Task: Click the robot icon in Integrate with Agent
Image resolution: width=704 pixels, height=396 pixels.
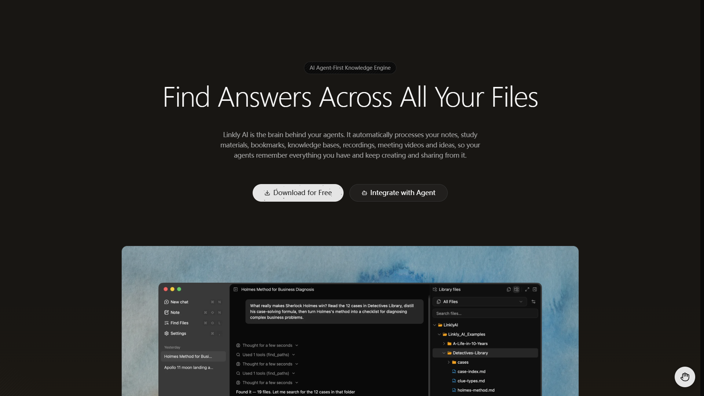Action: tap(364, 193)
